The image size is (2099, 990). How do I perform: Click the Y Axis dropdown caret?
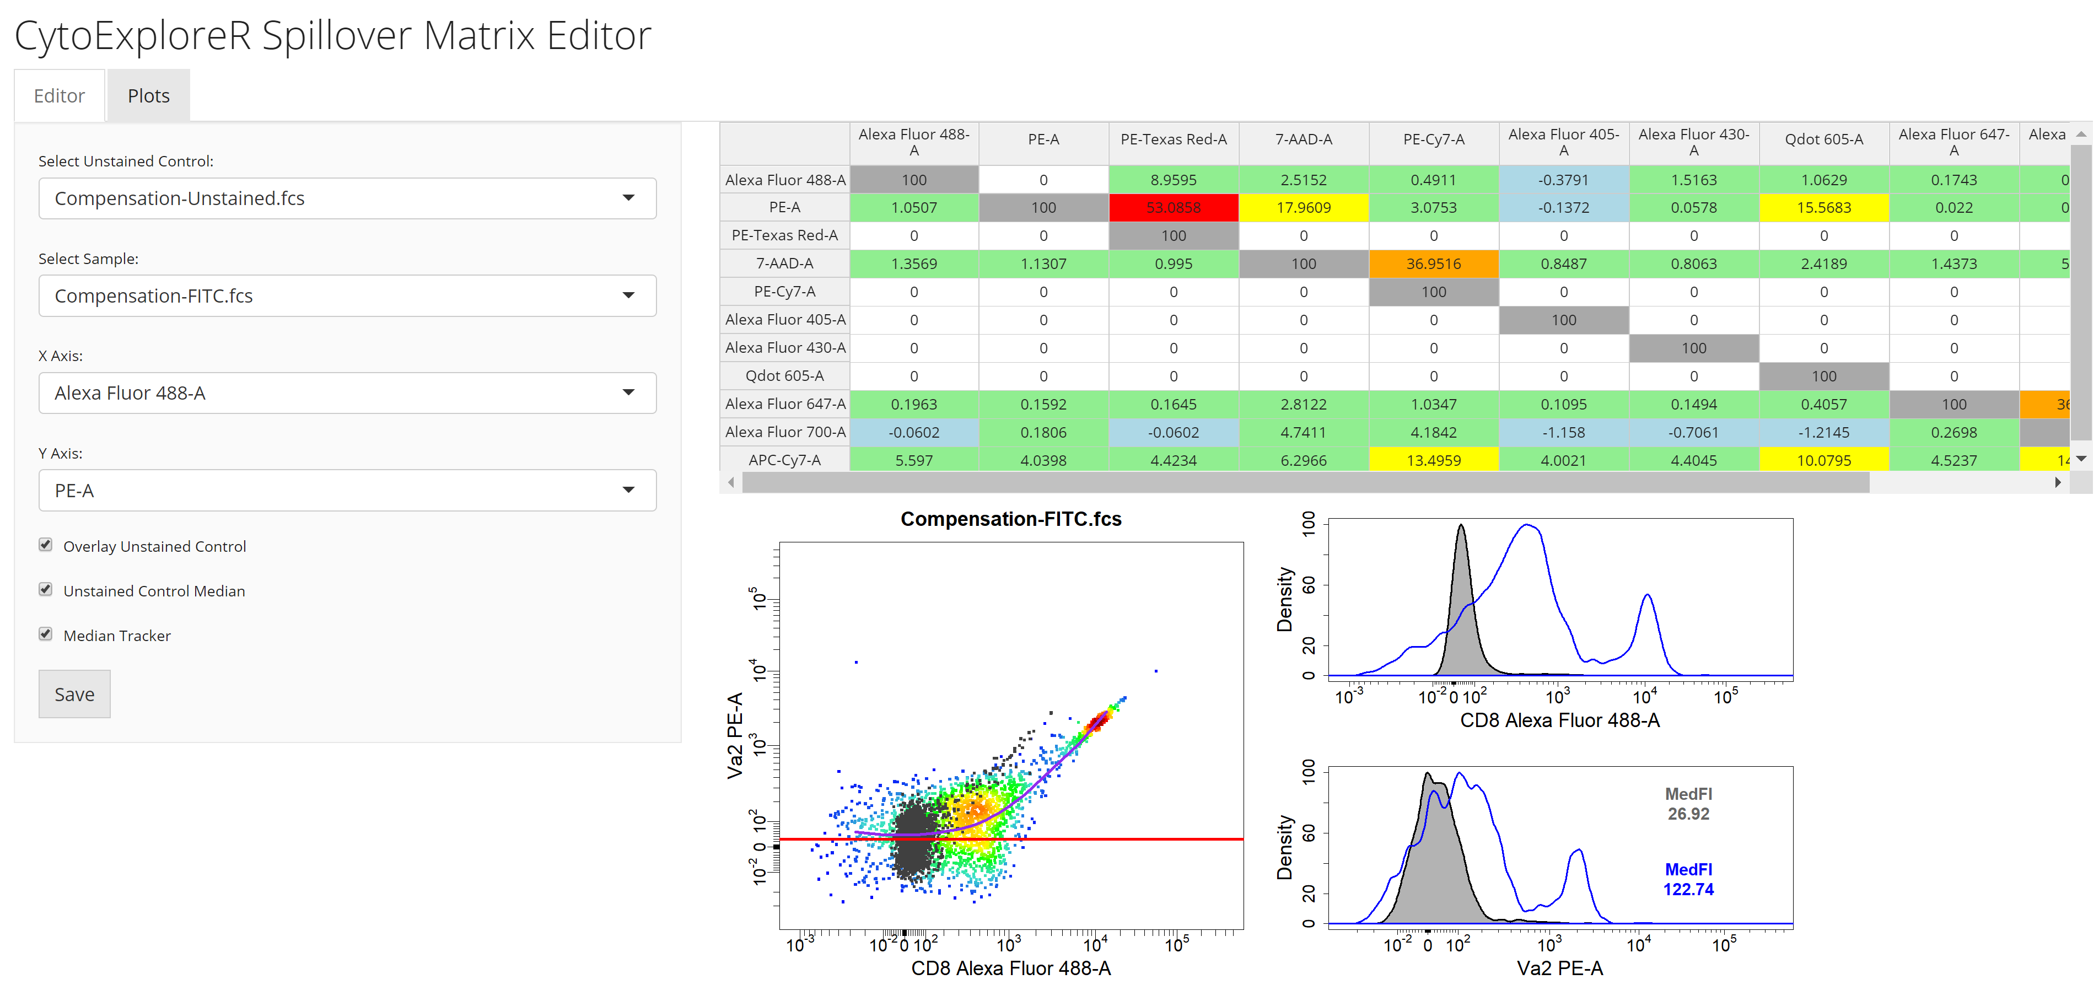coord(628,489)
